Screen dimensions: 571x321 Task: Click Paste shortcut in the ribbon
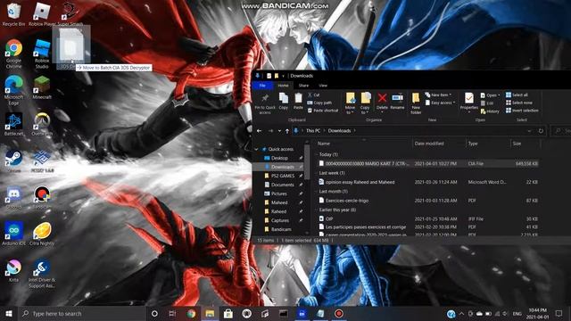323,111
